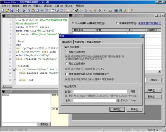Click the new blank file toolbar icon
Screen dimensions: 166x132
[3, 10]
